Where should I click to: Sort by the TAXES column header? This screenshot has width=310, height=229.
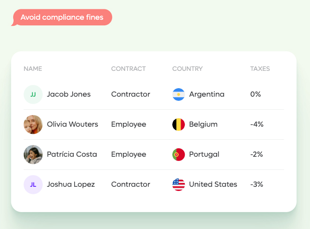pos(260,69)
